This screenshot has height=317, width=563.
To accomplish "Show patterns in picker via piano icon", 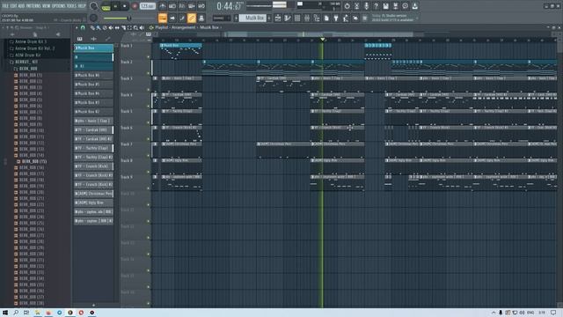I will point(80,39).
